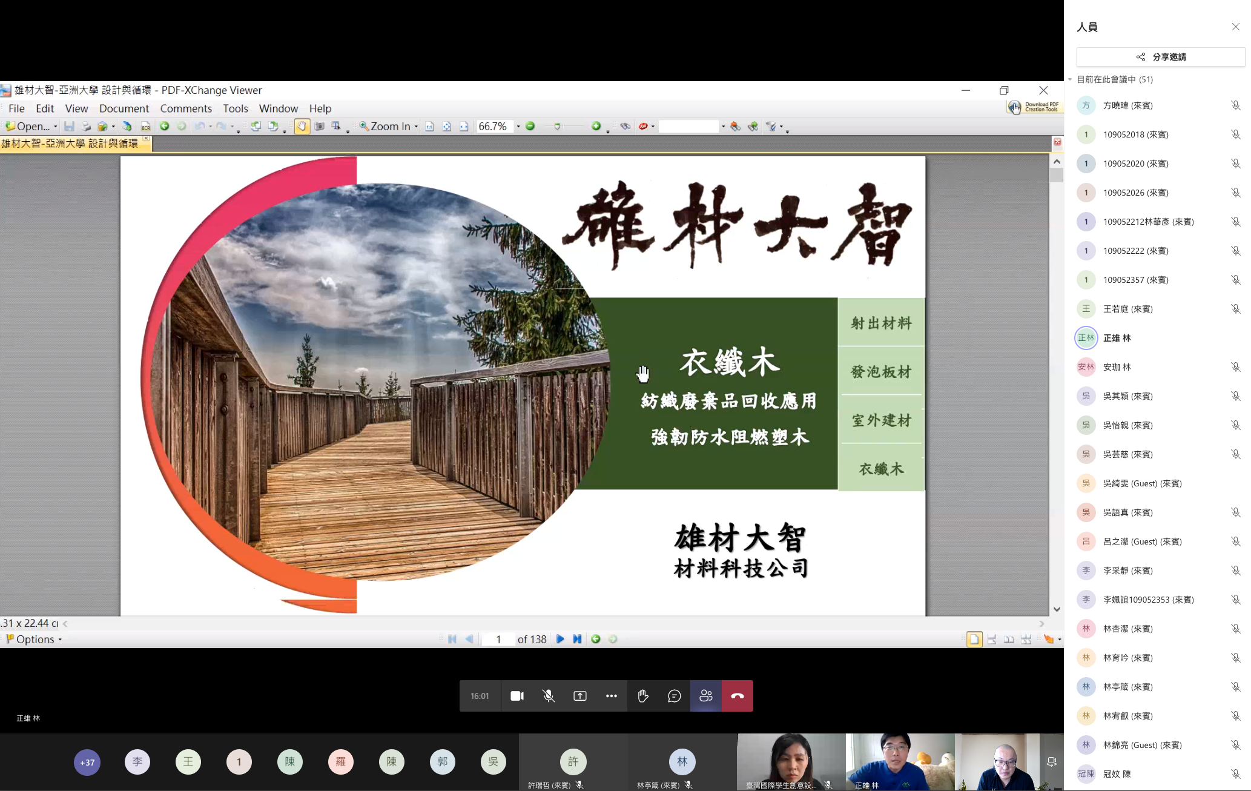Adjust the zoom slider in PDF toolbar

[557, 126]
